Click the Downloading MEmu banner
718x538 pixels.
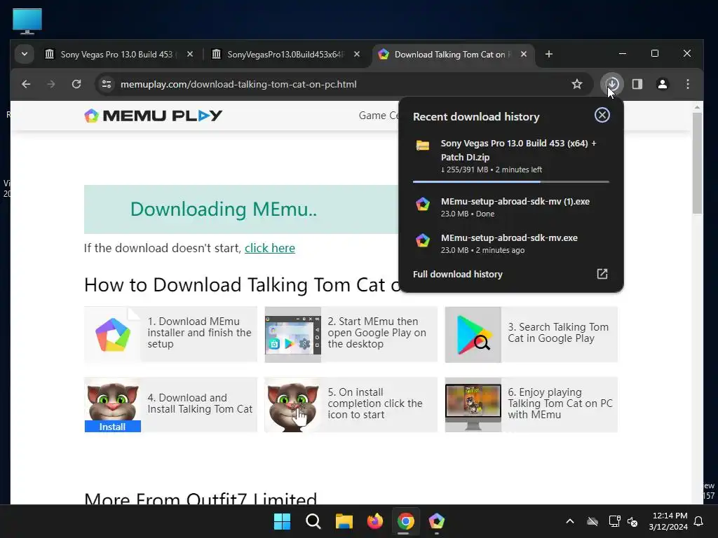pyautogui.click(x=241, y=209)
